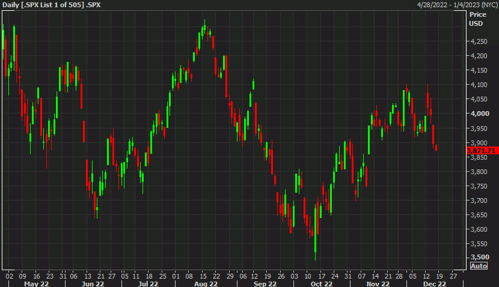The image size is (499, 287).
Task: Click the date tick 15 under August
Action: [203, 276]
